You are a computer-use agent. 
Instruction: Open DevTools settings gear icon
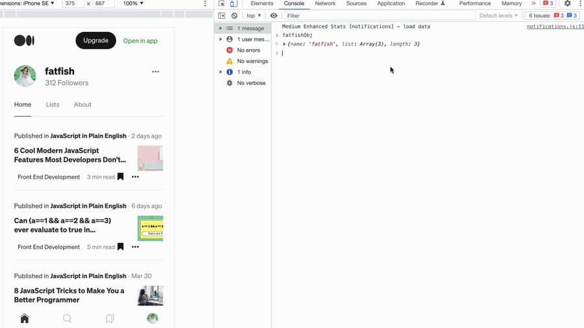[x=567, y=4]
